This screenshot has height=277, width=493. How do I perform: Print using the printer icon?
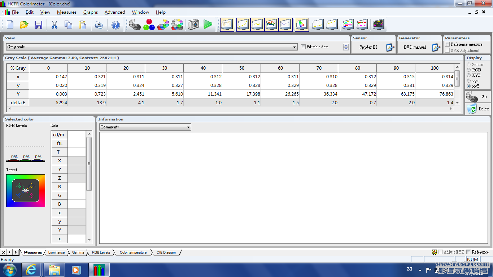click(99, 25)
